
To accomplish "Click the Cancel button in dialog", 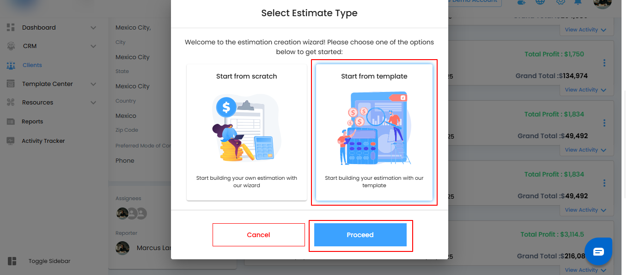I will pos(258,235).
